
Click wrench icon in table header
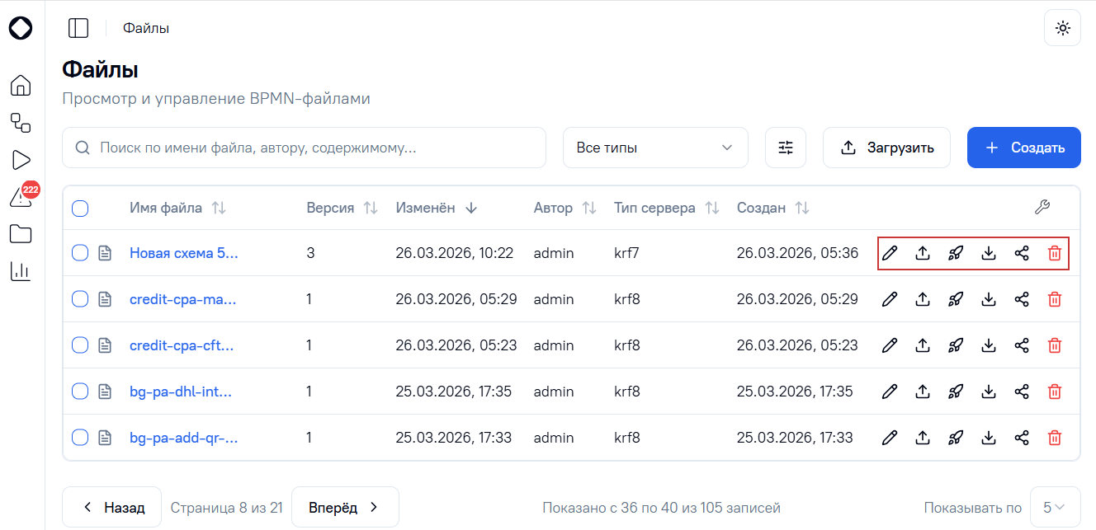1042,208
